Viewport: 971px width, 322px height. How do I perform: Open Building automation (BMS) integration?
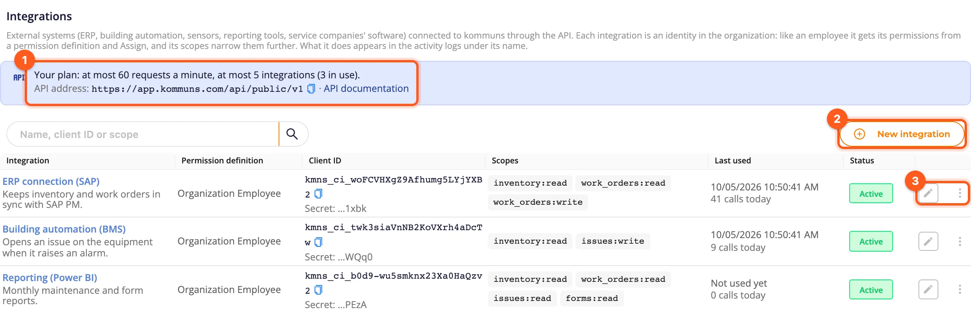point(64,229)
